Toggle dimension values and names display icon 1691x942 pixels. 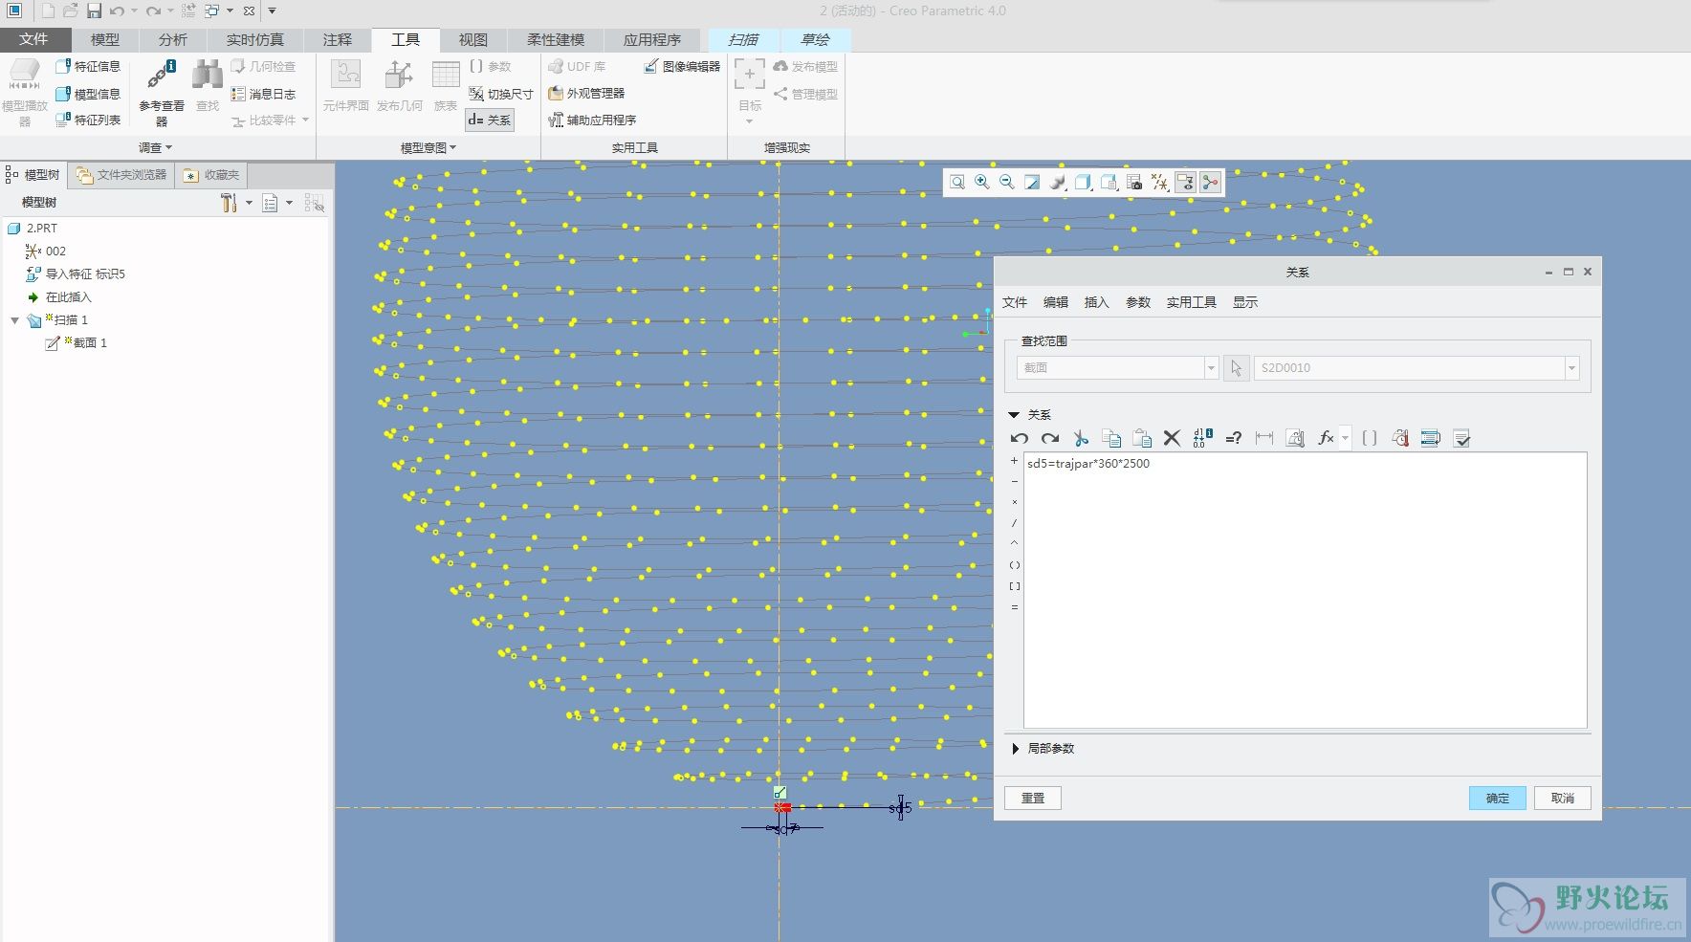click(1203, 438)
